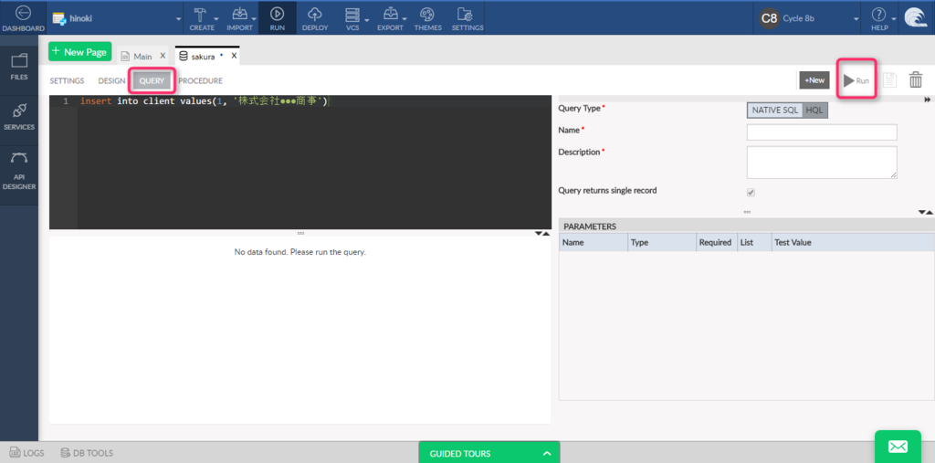Click the horizontal splitter handle under the SQL editor
935x463 pixels.
click(x=300, y=233)
